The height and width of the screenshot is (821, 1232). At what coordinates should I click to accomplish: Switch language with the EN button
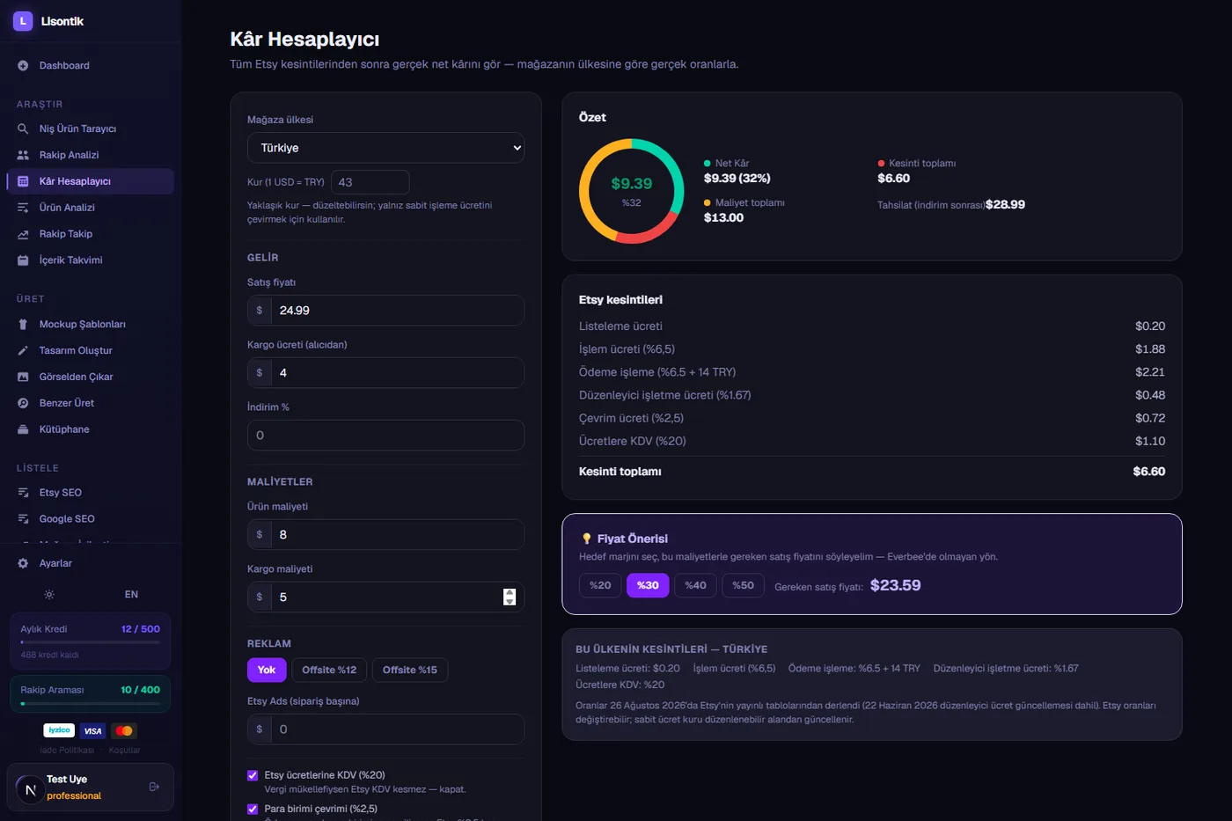131,595
